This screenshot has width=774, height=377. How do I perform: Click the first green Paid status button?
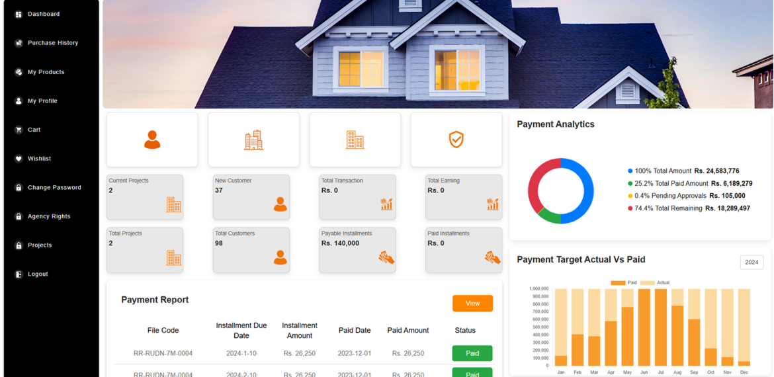click(472, 353)
